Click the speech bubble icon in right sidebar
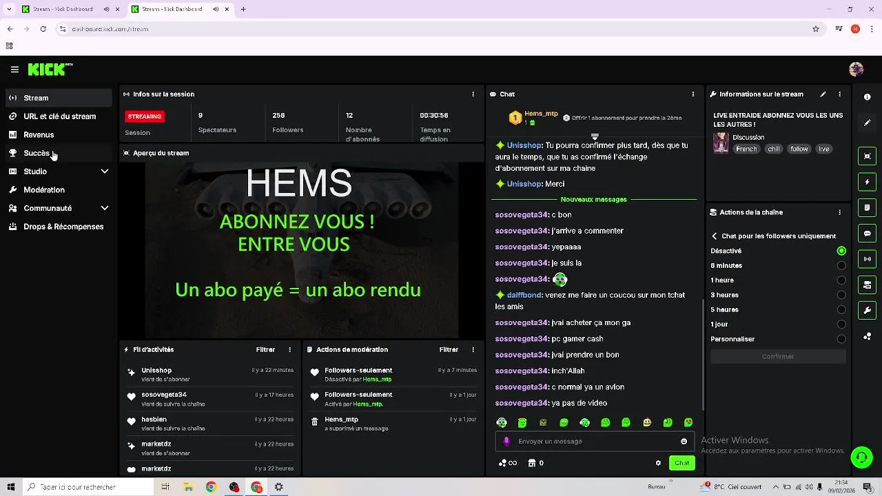This screenshot has width=882, height=496. 868,234
